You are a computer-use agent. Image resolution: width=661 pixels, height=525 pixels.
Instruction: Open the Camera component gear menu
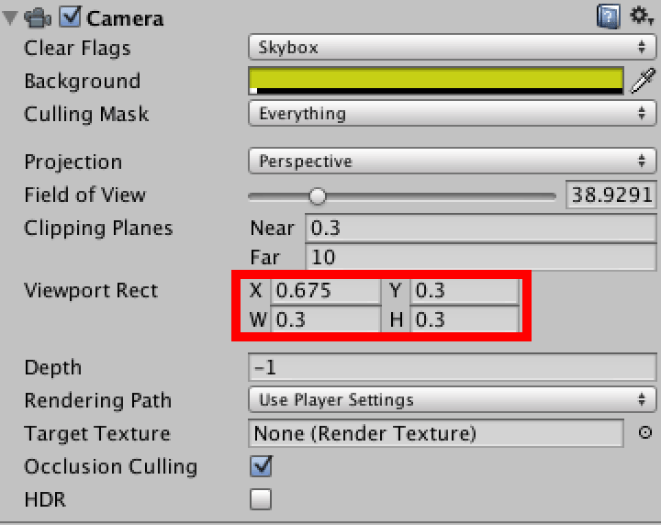click(641, 16)
